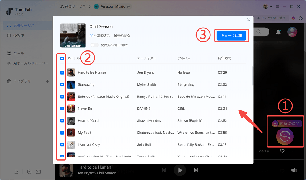Image resolution: width=306 pixels, height=180 pixels.
Task: Like track with heart icon
Action: click(x=282, y=151)
